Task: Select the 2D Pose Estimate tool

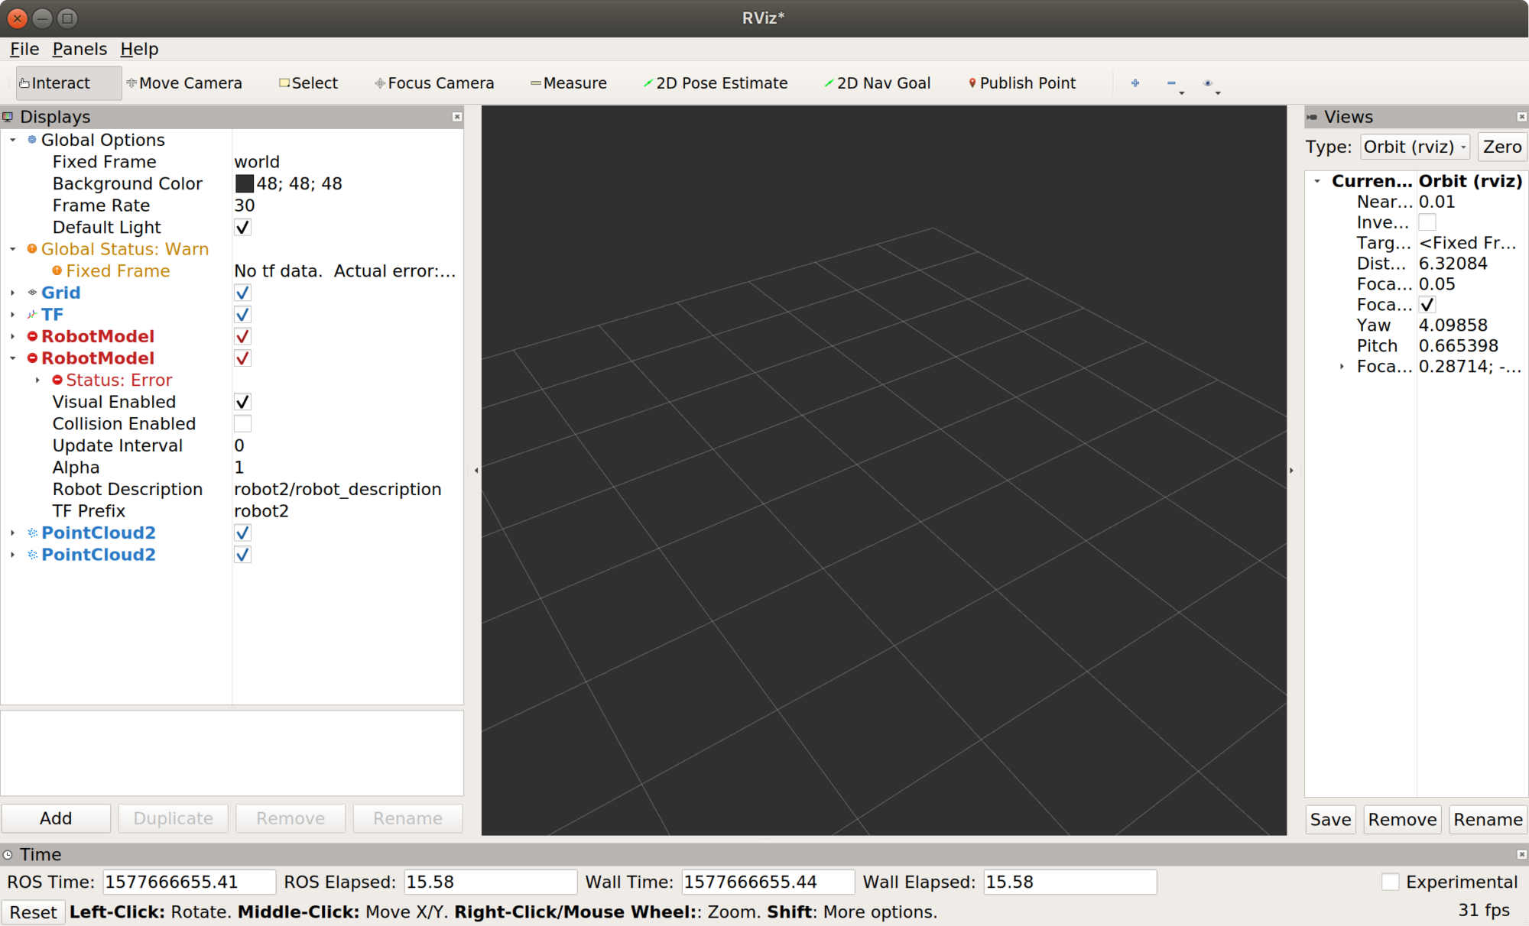Action: tap(716, 83)
